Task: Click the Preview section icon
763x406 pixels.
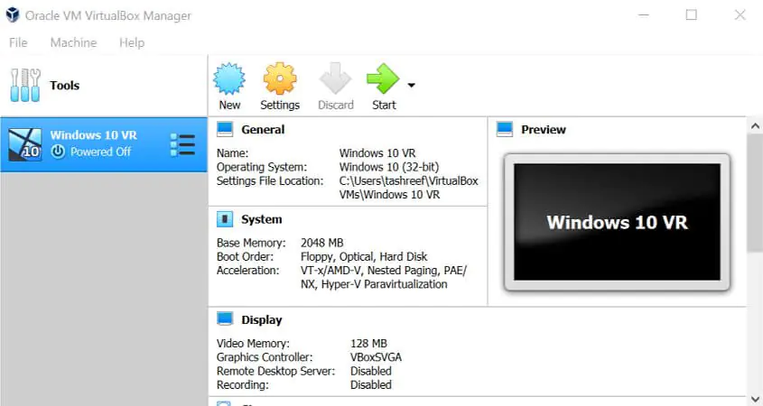Action: click(505, 129)
